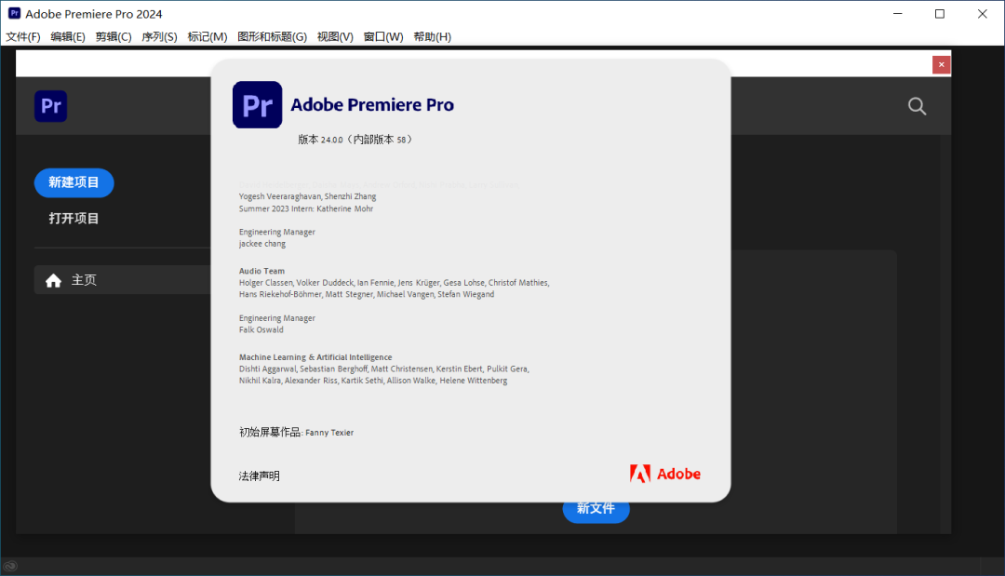Click the Summer 2023 Intern line
Screen dimensions: 1005x576
(x=306, y=208)
